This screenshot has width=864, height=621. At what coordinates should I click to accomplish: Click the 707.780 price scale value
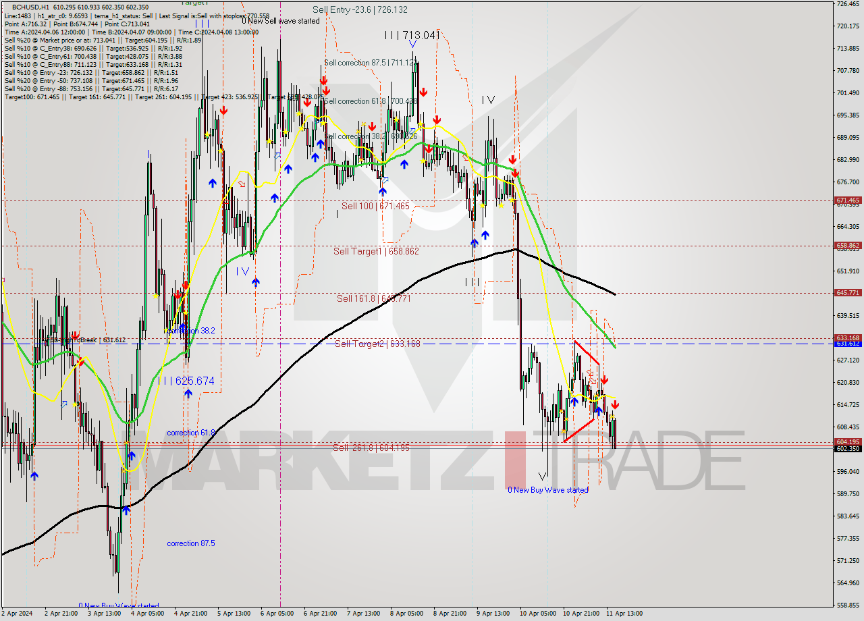click(848, 71)
